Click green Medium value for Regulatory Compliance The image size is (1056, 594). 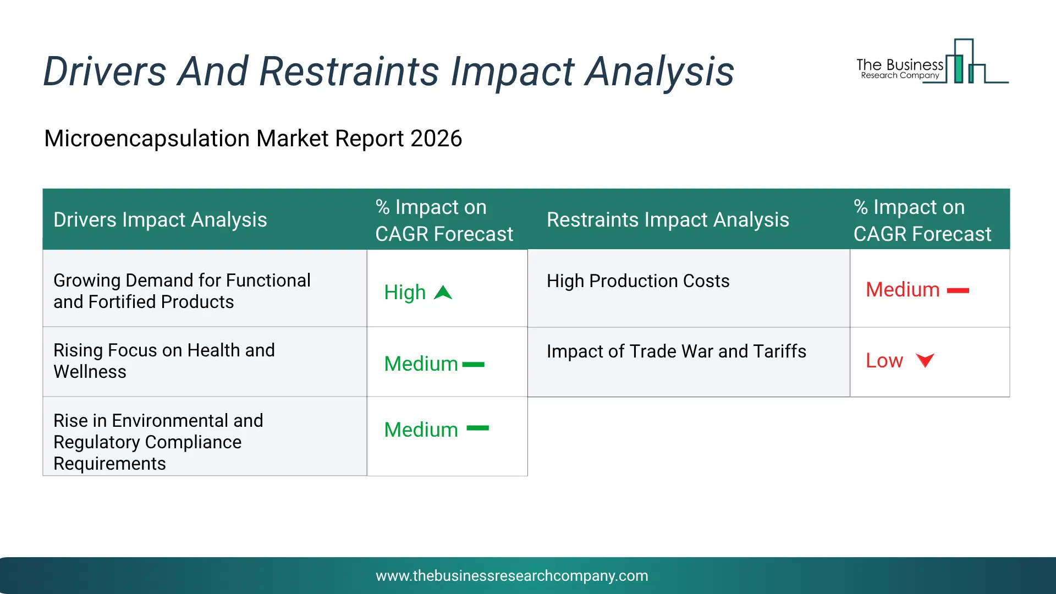tap(421, 430)
